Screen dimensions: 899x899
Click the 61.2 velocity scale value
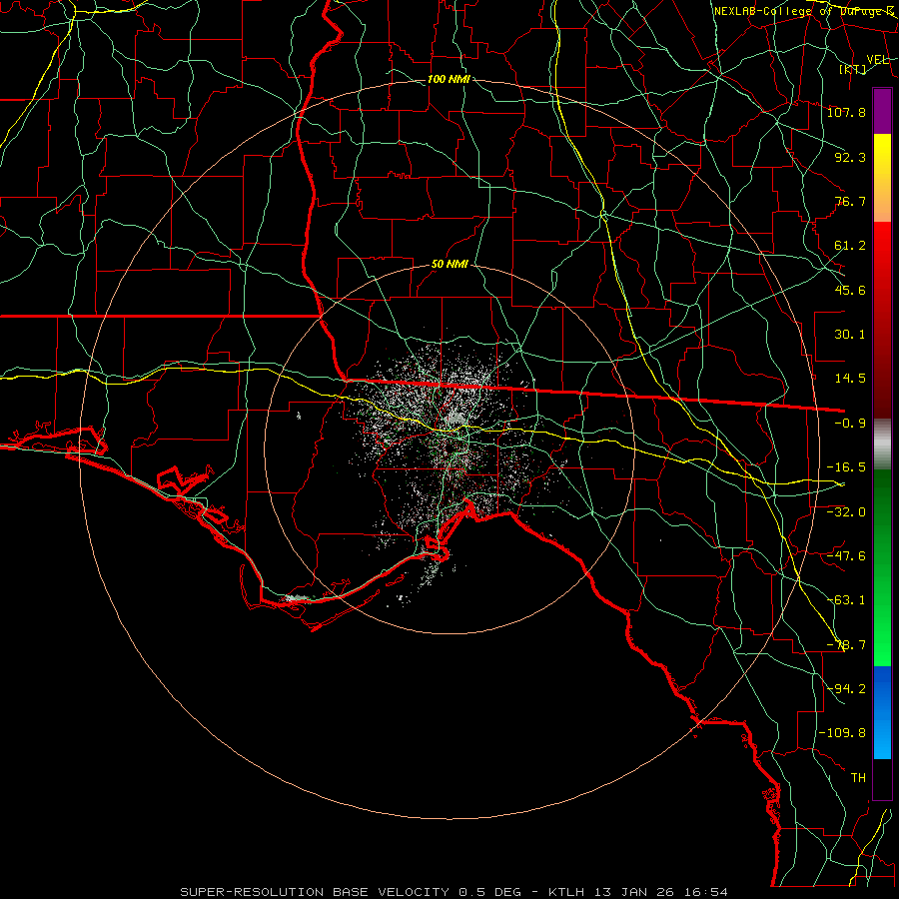click(x=850, y=246)
